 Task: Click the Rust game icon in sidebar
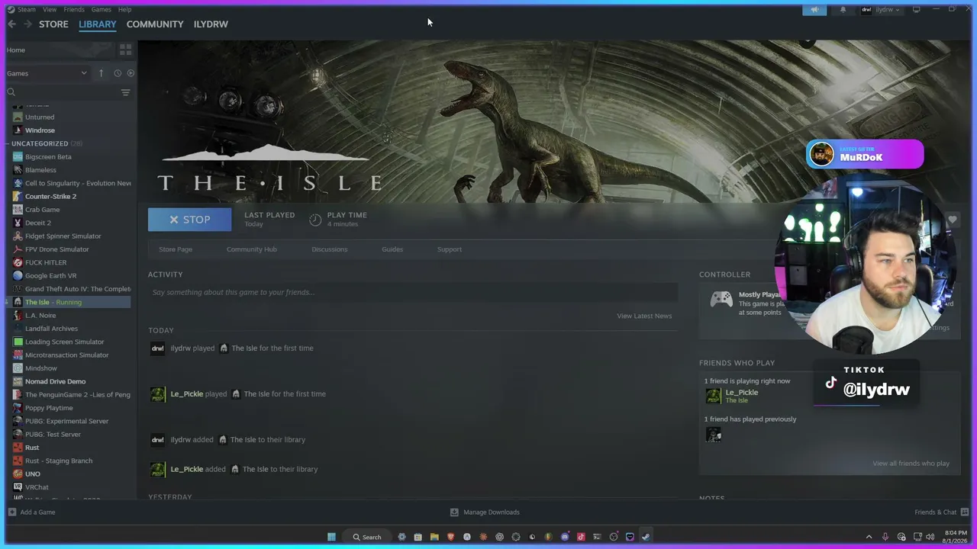[x=18, y=448]
